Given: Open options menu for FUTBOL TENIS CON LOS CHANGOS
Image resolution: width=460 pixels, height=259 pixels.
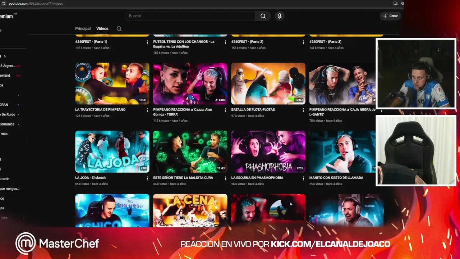Looking at the screenshot, I should [x=225, y=42].
